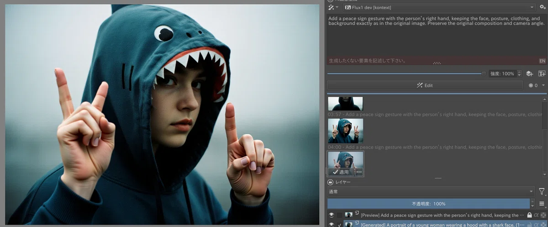The image size is (548, 227).
Task: Click the [Preview] layer thumbnail
Action: coord(349,215)
